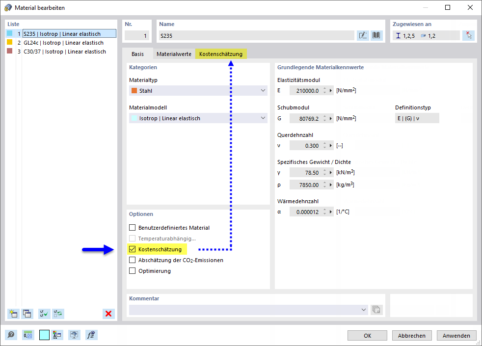
Task: Click the Definitionstyp field E | (G) | ν
Action: [417, 118]
